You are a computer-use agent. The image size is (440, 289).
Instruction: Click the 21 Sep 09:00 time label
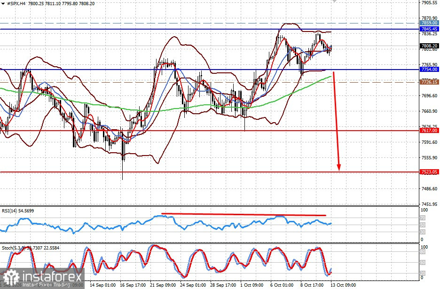[x=163, y=285]
